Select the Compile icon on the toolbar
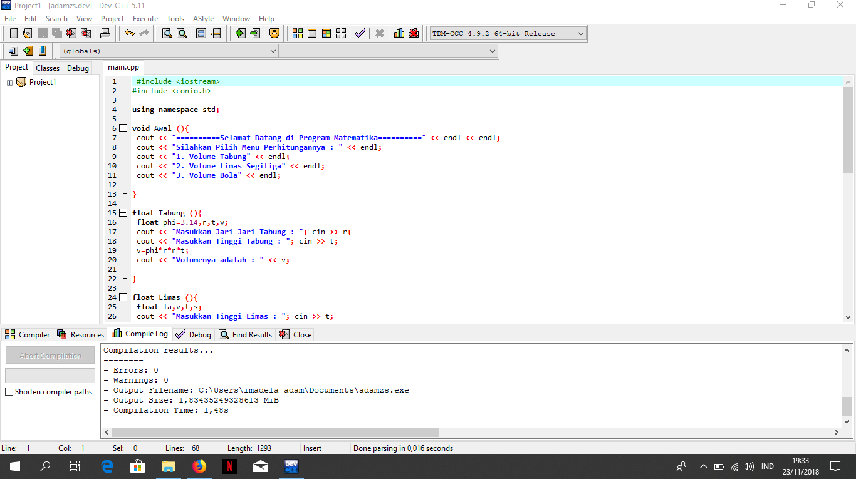The image size is (856, 479). coord(297,33)
